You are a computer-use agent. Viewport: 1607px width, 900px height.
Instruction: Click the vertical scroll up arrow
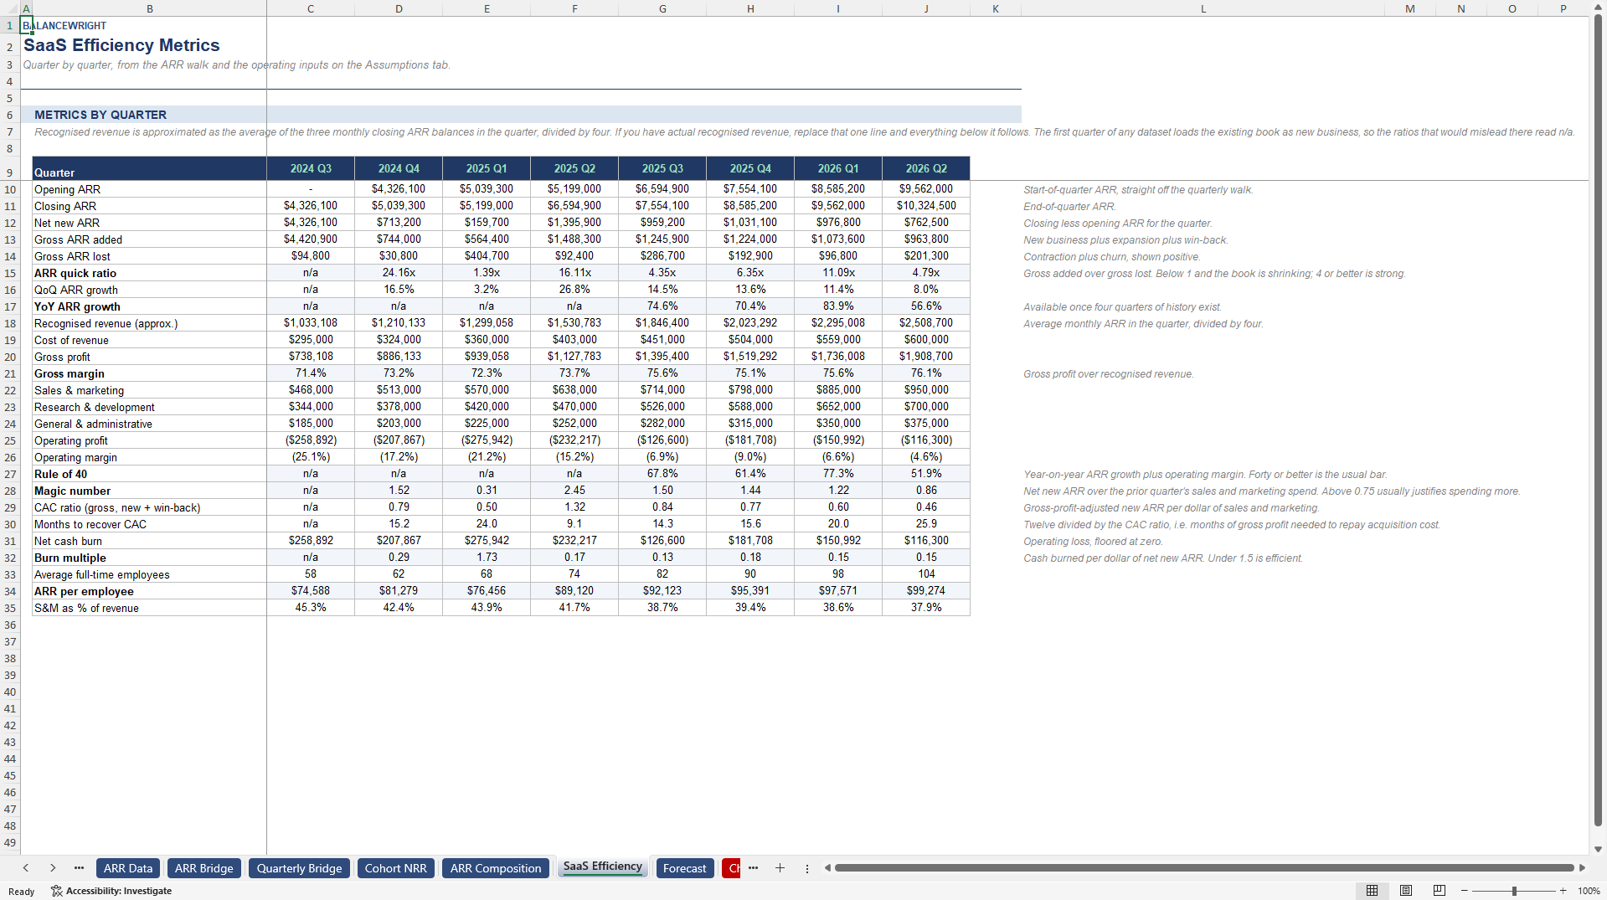[x=1598, y=7]
